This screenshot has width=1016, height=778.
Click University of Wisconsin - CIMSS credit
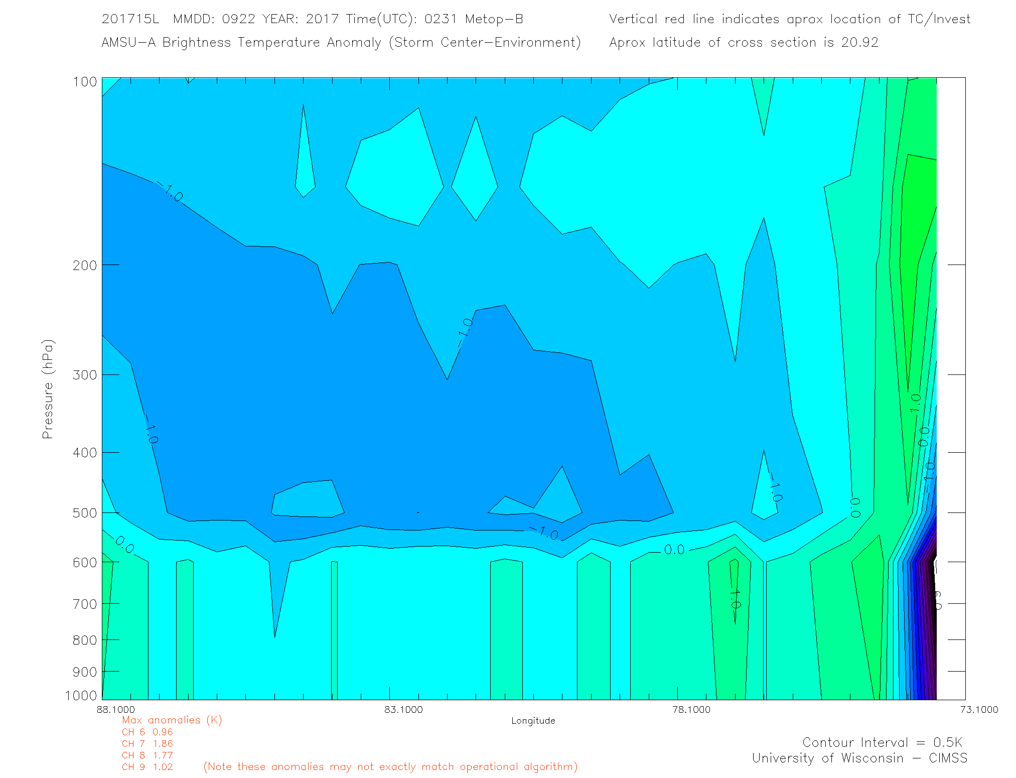(x=859, y=758)
